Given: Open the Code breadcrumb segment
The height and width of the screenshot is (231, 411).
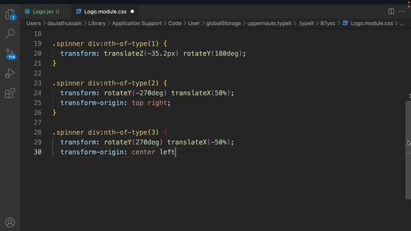Looking at the screenshot, I should click(x=175, y=23).
